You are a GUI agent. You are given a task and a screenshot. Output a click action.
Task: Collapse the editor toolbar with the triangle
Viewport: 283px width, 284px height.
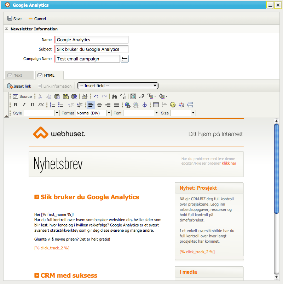[6, 116]
